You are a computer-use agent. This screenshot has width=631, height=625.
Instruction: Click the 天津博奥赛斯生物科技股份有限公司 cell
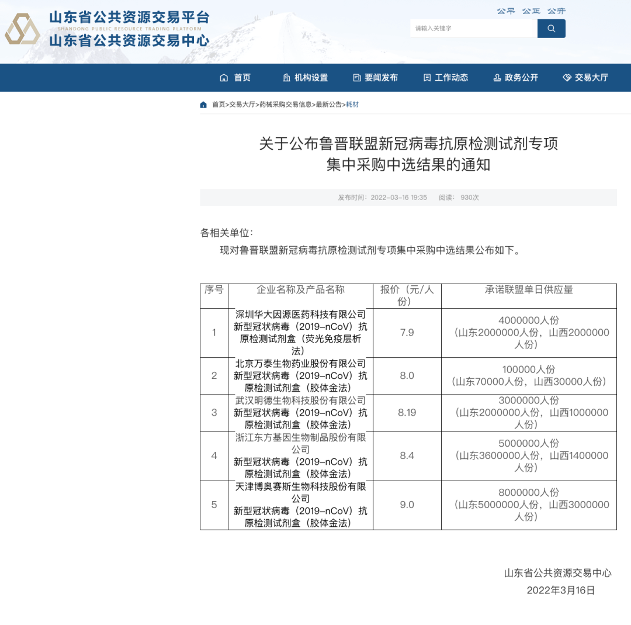pyautogui.click(x=301, y=505)
